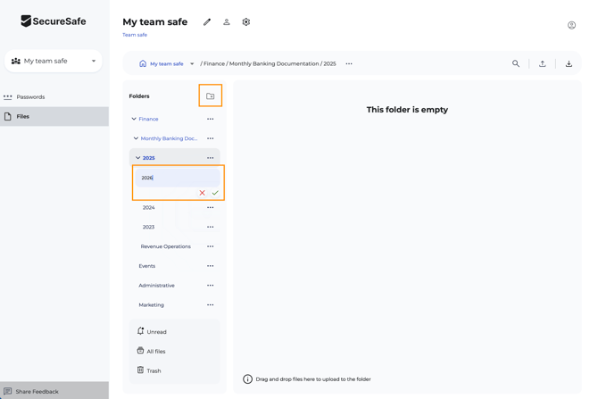Select Files in the sidebar
598x399 pixels.
pyautogui.click(x=23, y=116)
